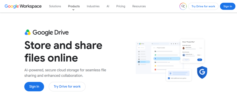Click the Drive sharing illustration image
This screenshot has height=110, width=237.
click(x=171, y=60)
